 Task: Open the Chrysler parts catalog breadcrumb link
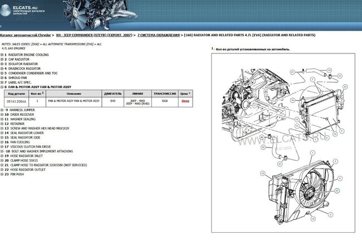click(25, 35)
